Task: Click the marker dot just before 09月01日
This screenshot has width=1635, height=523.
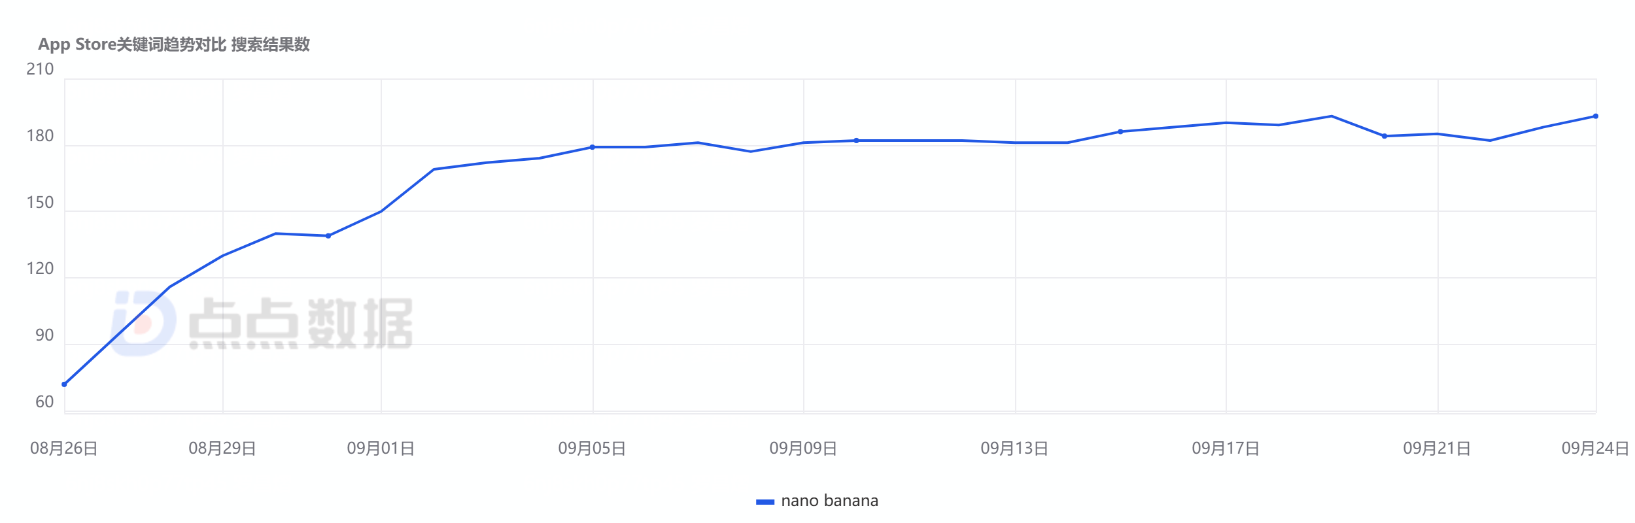Action: click(x=328, y=236)
